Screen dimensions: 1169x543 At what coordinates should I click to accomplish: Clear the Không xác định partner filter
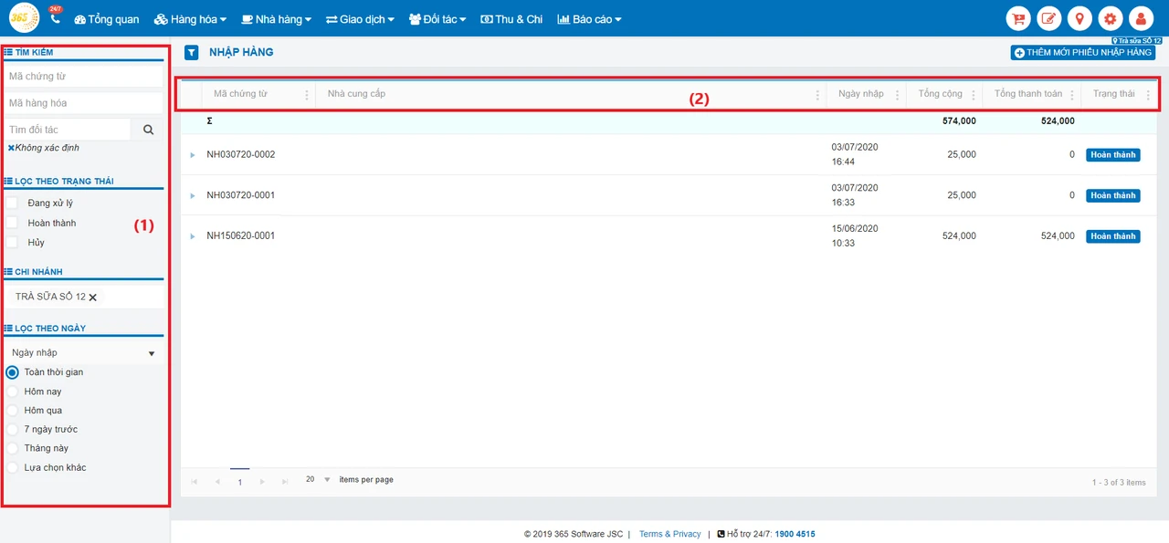coord(11,147)
